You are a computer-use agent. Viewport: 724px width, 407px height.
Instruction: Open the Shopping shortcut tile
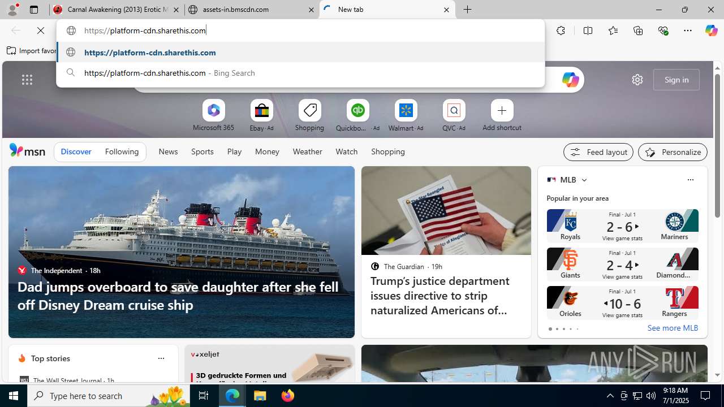pyautogui.click(x=309, y=116)
